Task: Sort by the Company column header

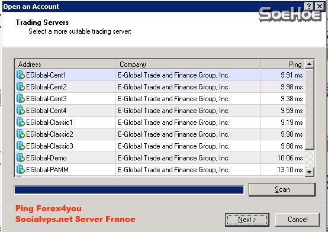Action: pos(188,65)
